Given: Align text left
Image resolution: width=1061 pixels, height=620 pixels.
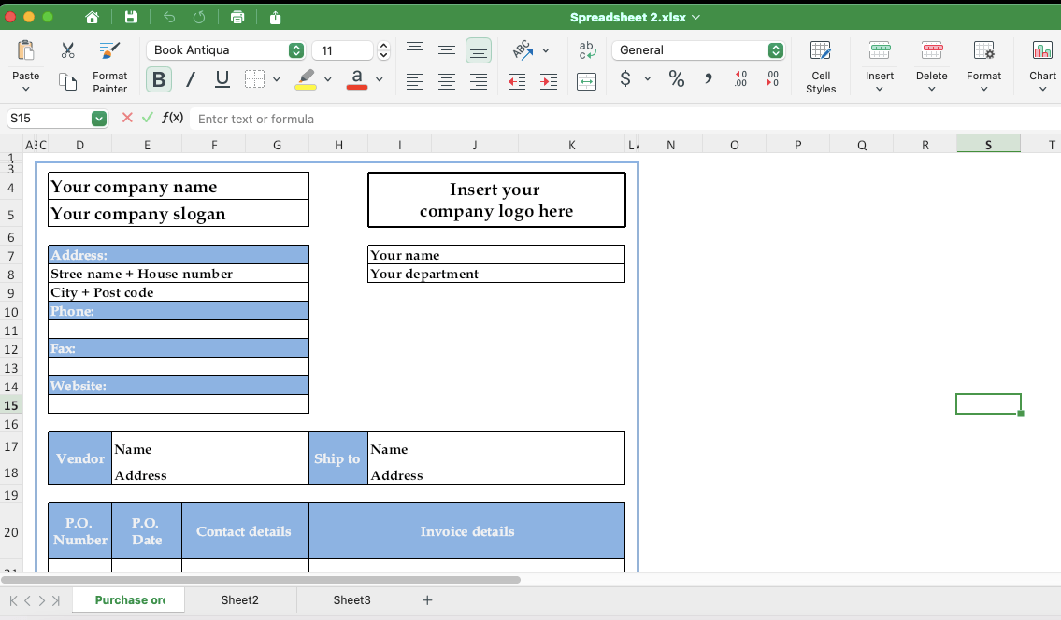Looking at the screenshot, I should coord(415,82).
